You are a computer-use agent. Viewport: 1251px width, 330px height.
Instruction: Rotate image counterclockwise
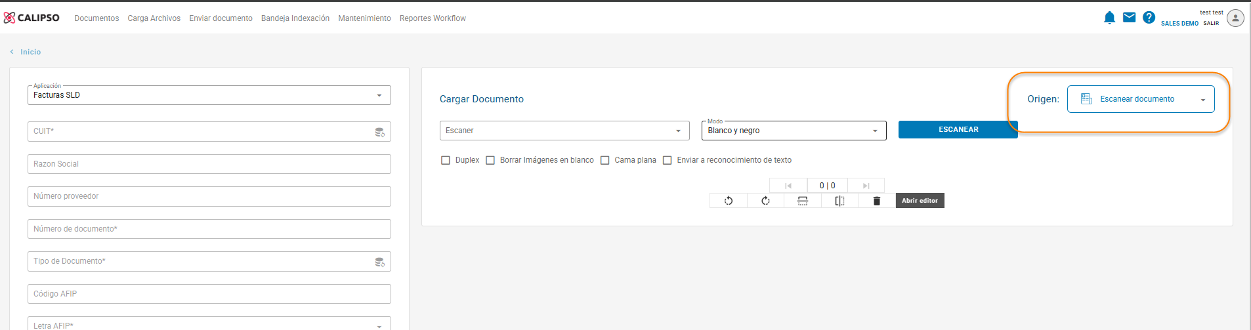(729, 201)
